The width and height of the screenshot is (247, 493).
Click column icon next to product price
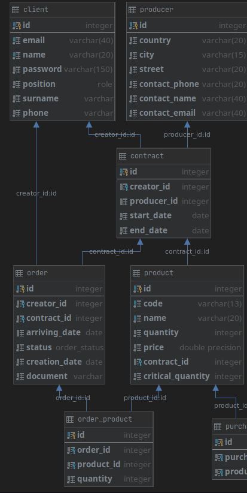138,348
